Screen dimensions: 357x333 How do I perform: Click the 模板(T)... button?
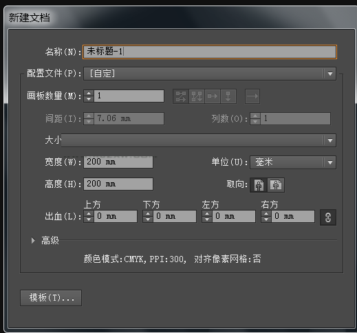pos(51,298)
